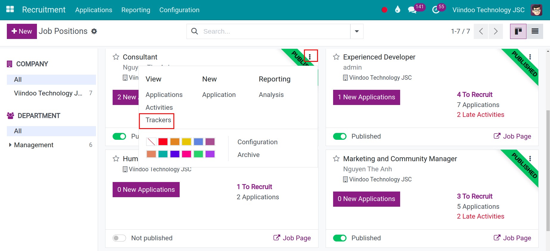Expand the Management department tree
Screen dimensions: 550x251
(x=10, y=145)
